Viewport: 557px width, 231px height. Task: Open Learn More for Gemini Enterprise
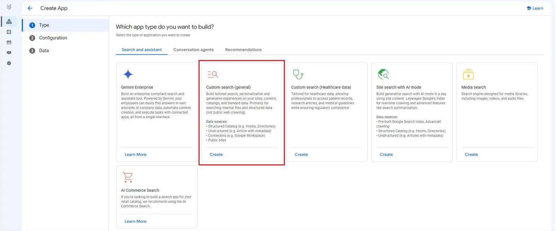point(136,154)
